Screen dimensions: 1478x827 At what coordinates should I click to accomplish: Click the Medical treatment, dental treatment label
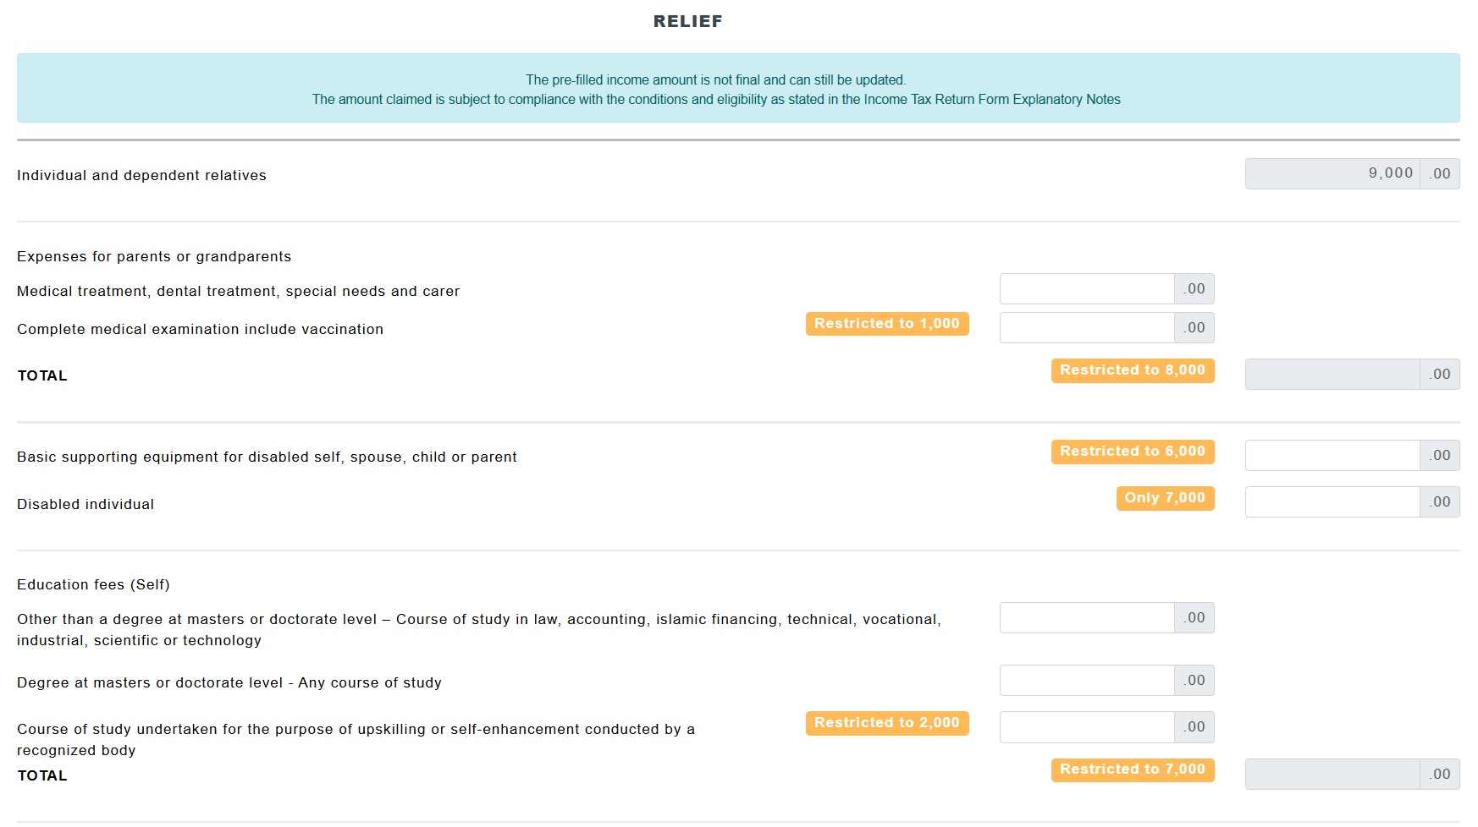238,292
